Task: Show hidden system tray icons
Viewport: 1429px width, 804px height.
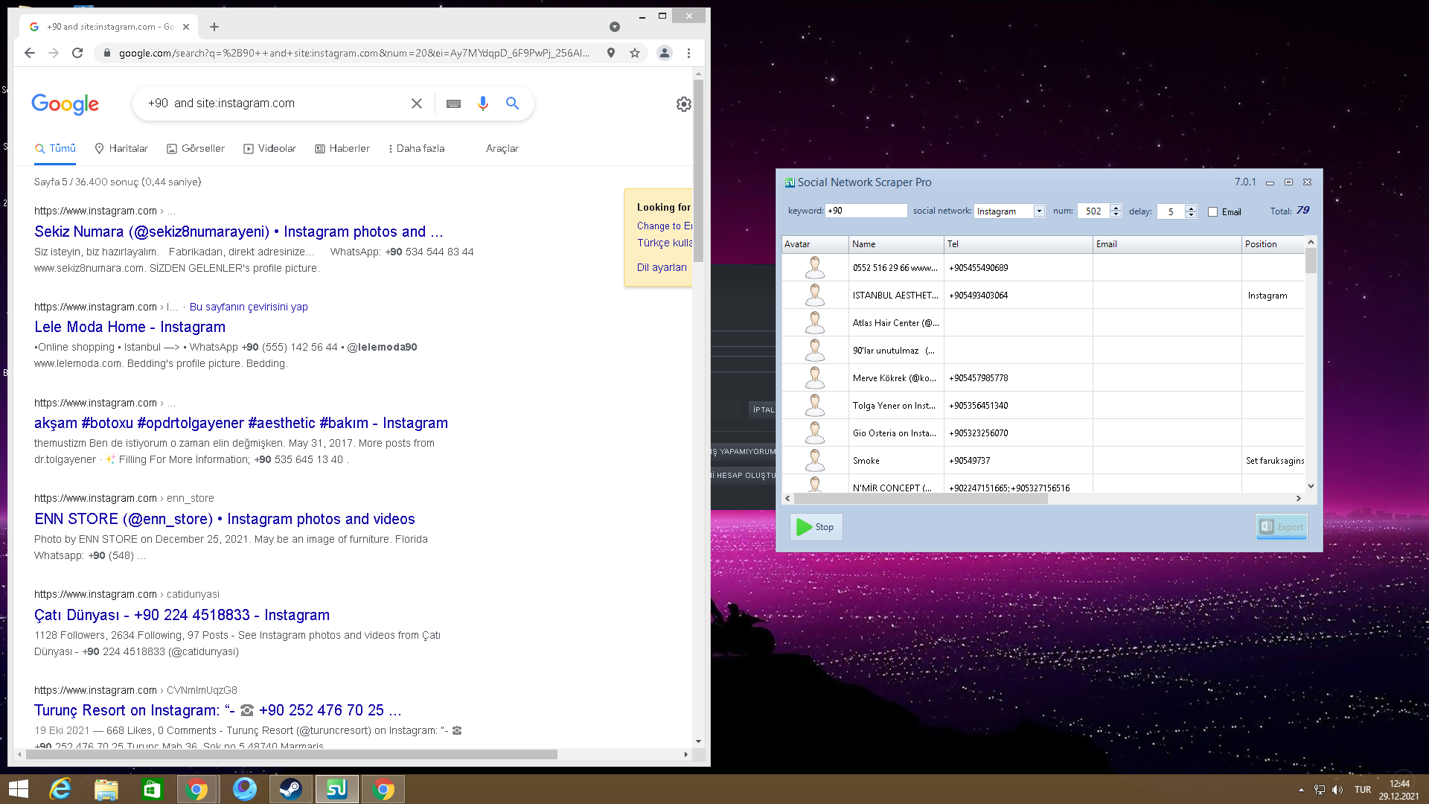Action: coord(1301,790)
